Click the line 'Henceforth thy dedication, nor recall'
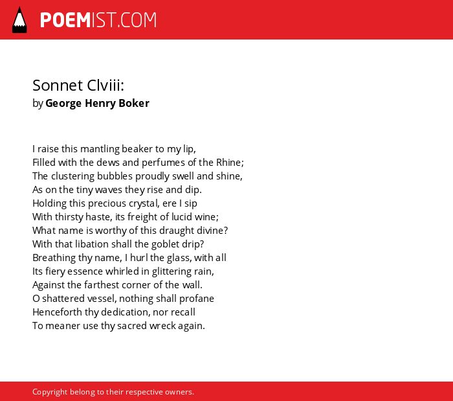Screen dimensions: 453x401 114,312
